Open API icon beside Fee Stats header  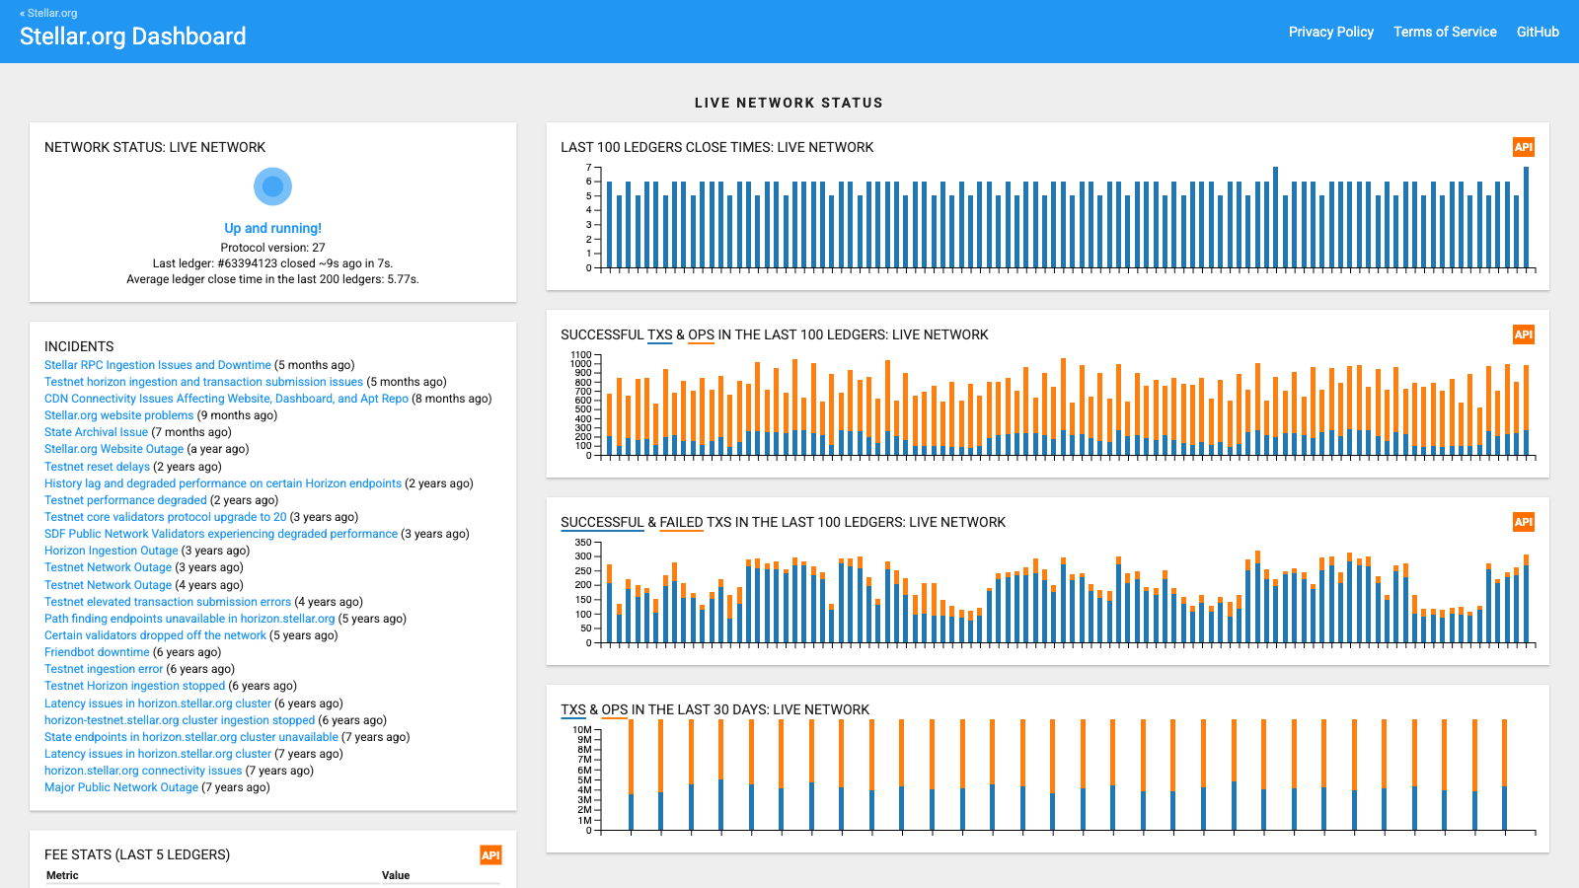pyautogui.click(x=490, y=855)
